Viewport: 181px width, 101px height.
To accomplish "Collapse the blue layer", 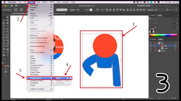I will [x=157, y=43].
